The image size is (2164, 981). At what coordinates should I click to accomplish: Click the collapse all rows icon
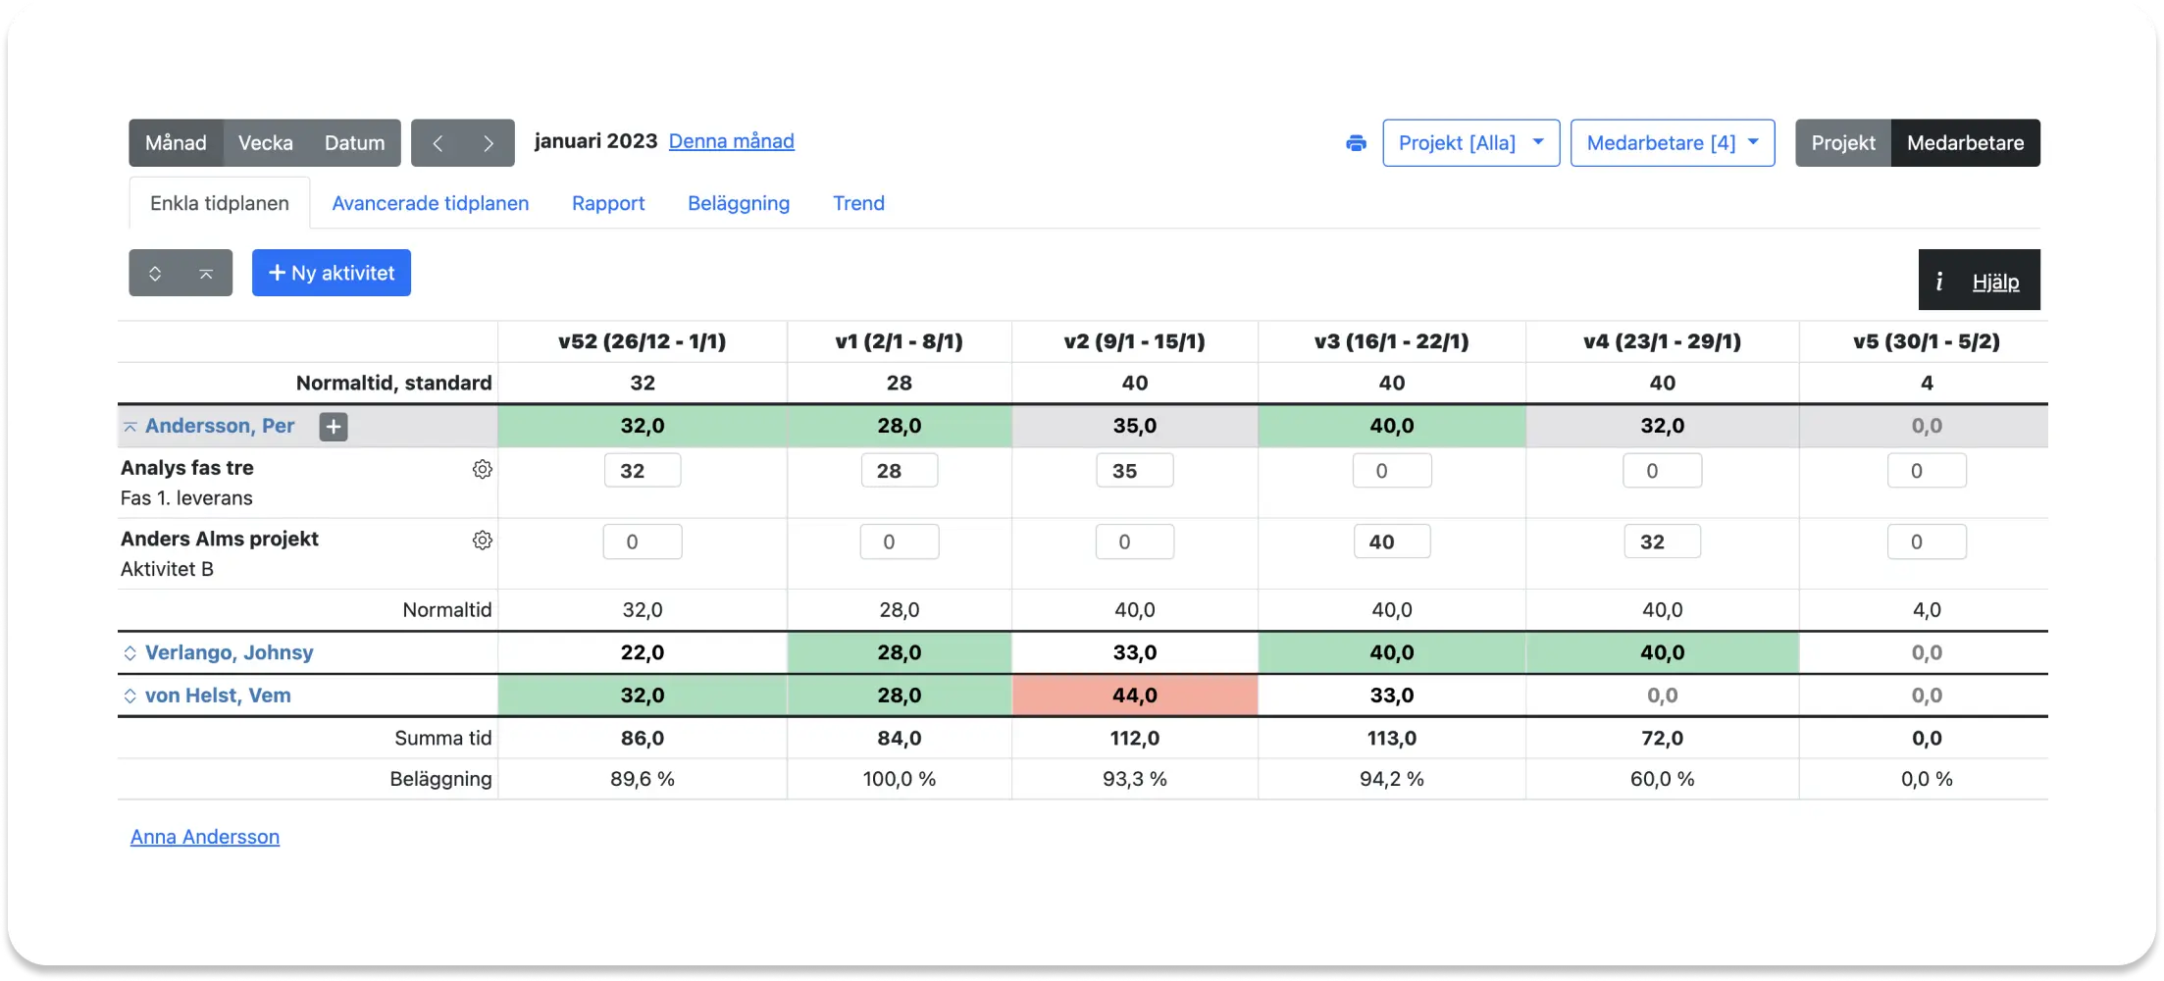(x=206, y=274)
